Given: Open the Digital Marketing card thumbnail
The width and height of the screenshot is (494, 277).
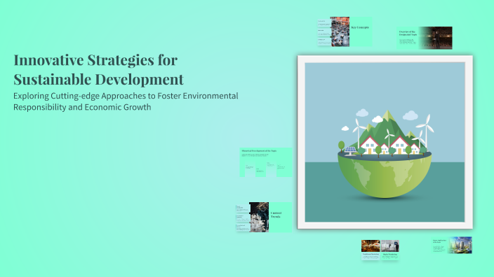Looking at the screenshot, I should [x=390, y=250].
